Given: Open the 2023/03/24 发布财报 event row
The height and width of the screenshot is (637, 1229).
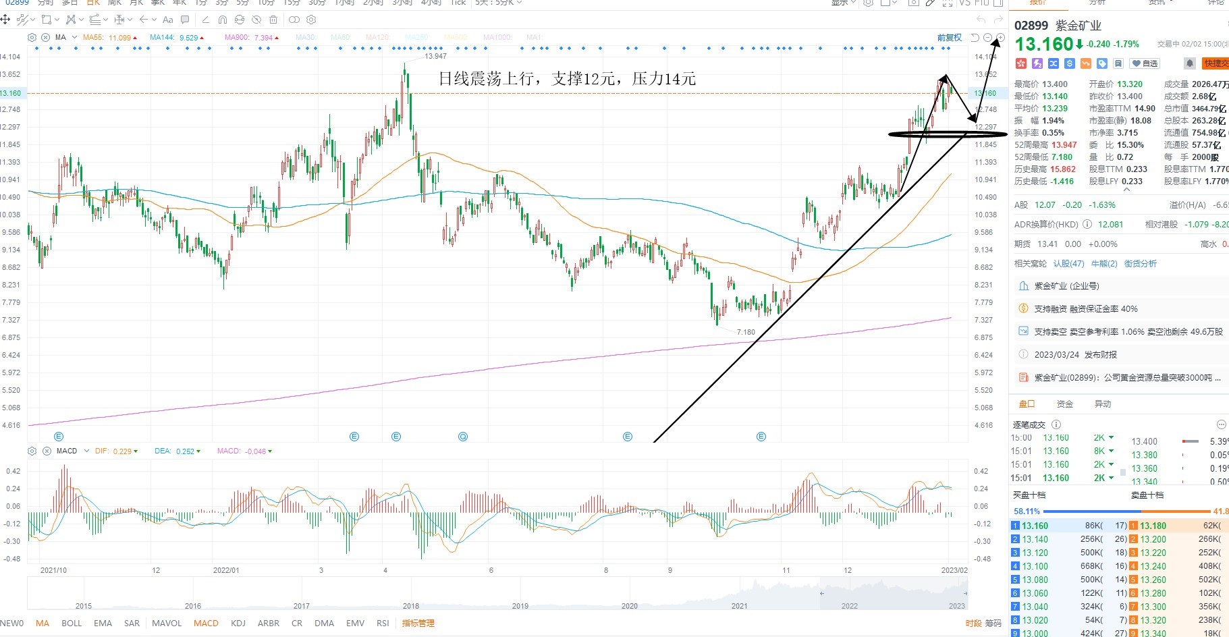Looking at the screenshot, I should pos(1121,355).
